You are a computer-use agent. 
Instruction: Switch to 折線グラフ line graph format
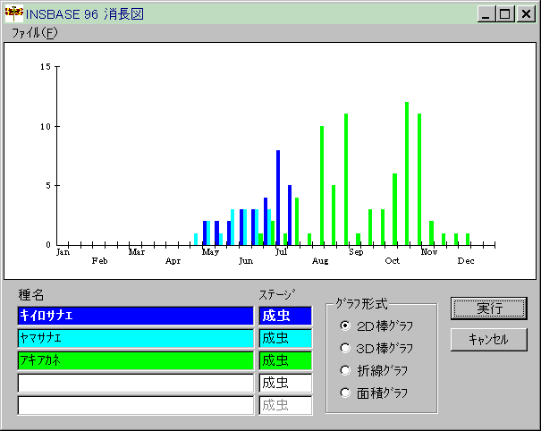click(x=346, y=369)
